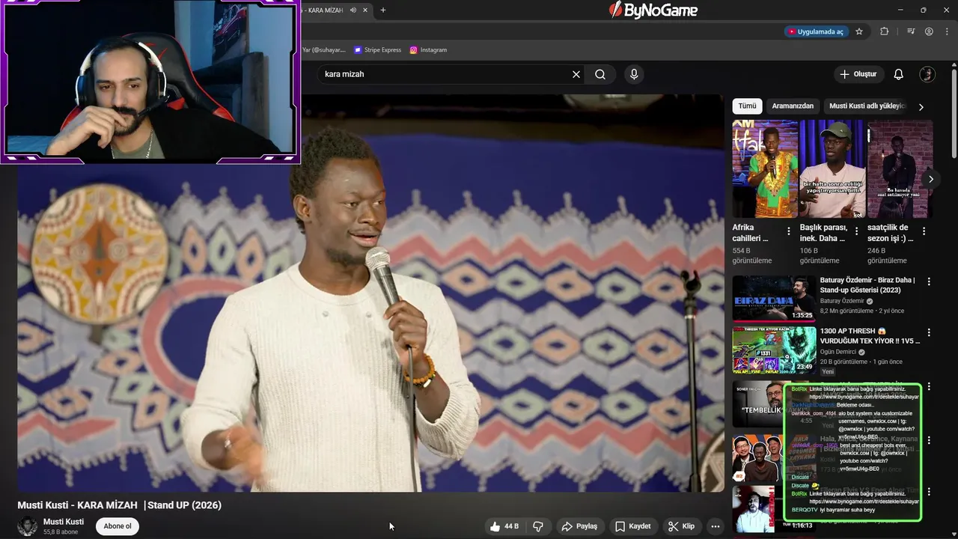Select the Tümü filter chip

[x=747, y=106]
